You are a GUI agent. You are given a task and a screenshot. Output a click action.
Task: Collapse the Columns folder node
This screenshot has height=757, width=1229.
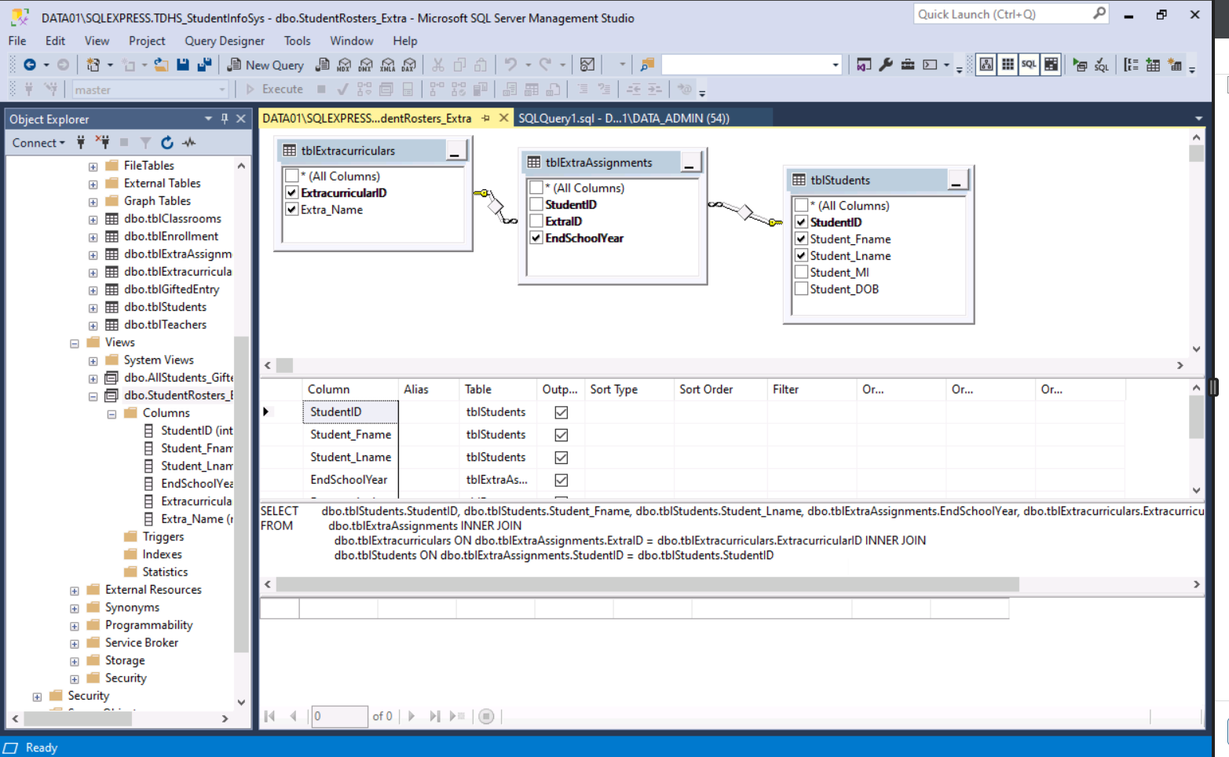[112, 414]
